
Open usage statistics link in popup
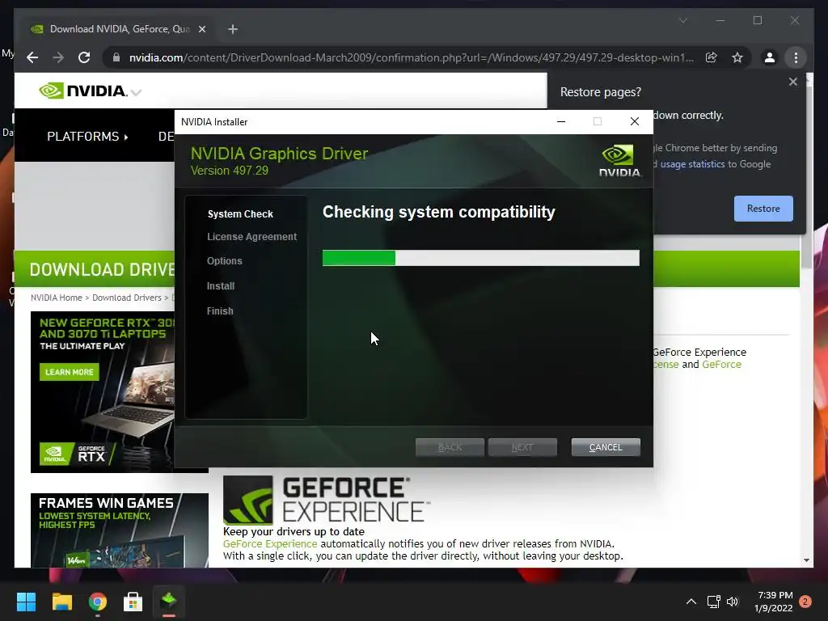(x=692, y=164)
